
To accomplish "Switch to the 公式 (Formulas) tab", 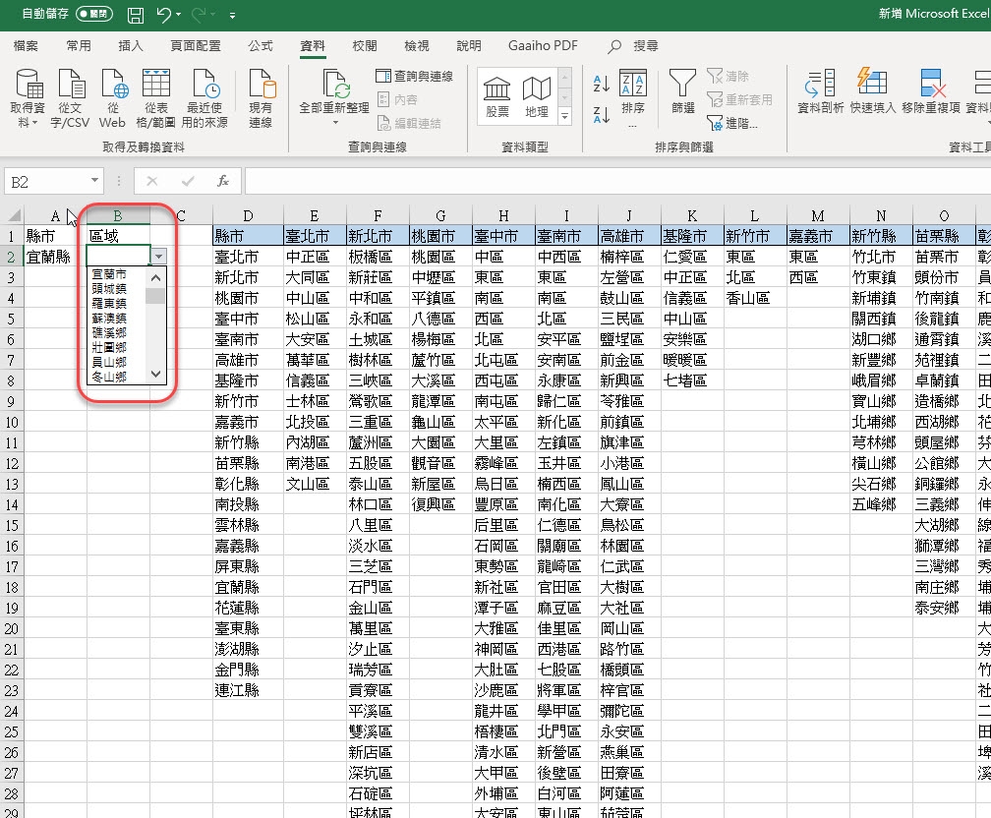I will [x=261, y=46].
